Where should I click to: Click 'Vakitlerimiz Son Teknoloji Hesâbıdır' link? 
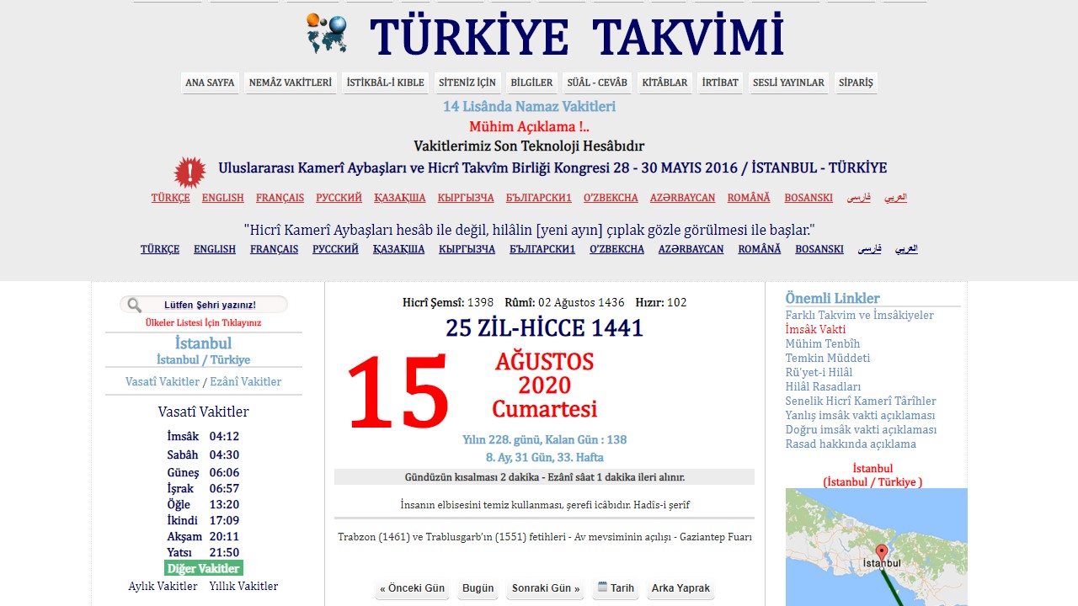click(x=529, y=146)
